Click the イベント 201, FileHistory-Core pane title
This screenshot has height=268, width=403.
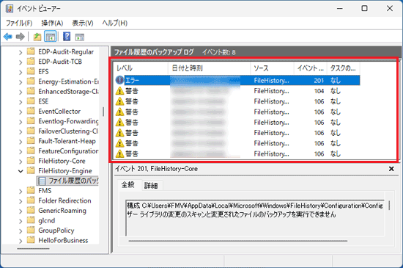(156, 169)
